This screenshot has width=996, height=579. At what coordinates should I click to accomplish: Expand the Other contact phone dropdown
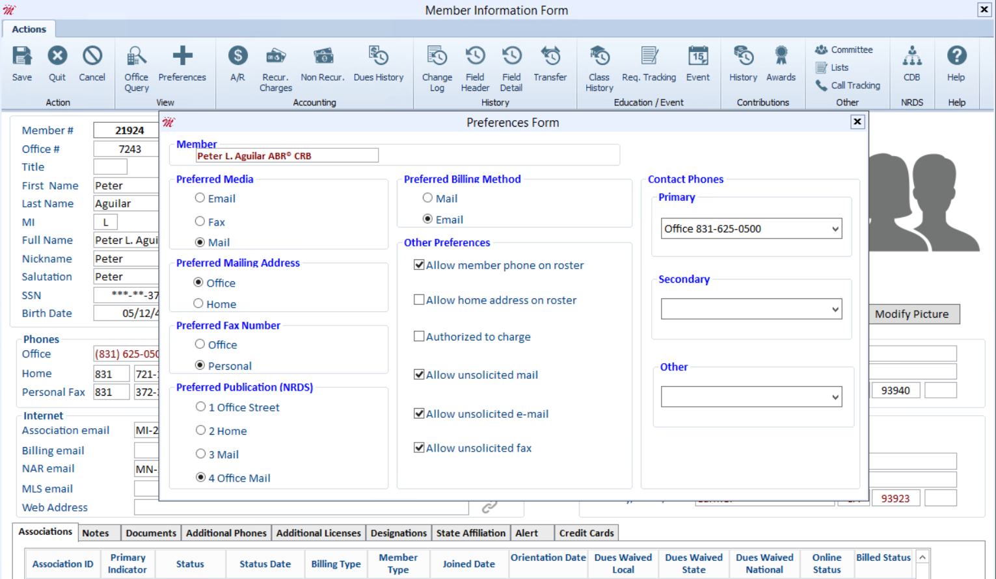[835, 397]
